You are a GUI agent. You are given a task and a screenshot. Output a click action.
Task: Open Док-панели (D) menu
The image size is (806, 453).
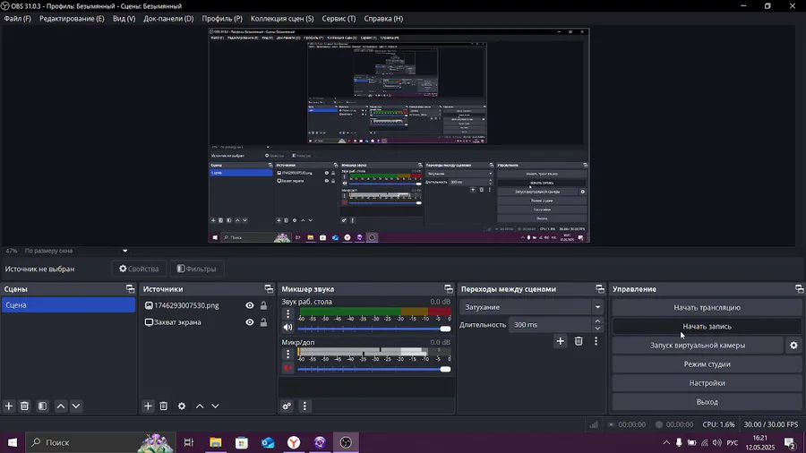(x=168, y=19)
